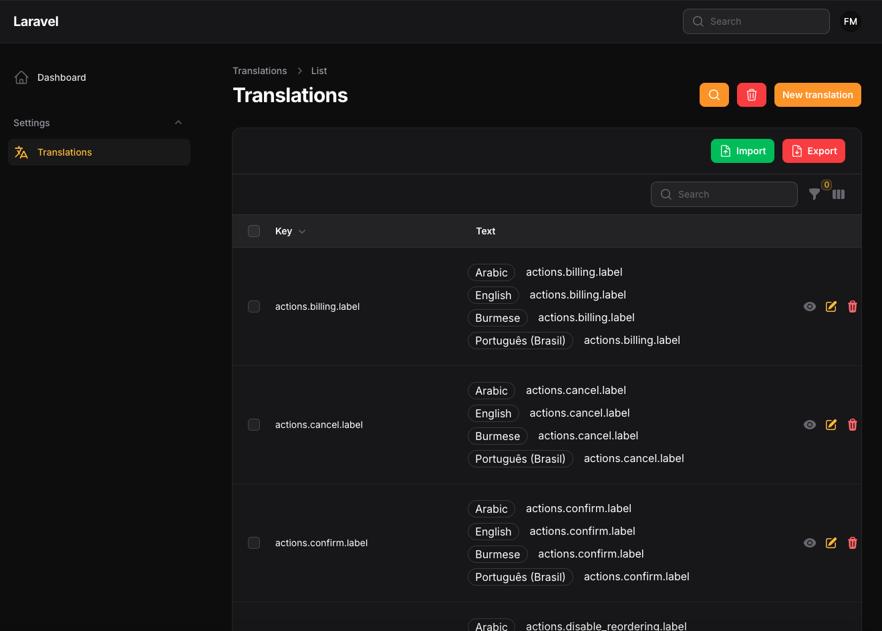Check the actions.confirm.label row checkbox

pos(254,543)
